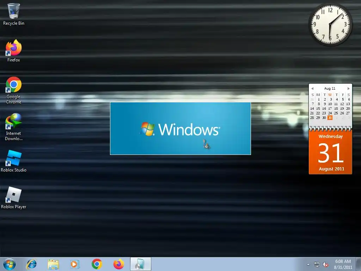Open the taskbar clock showing 6:08 AM

coord(343,264)
